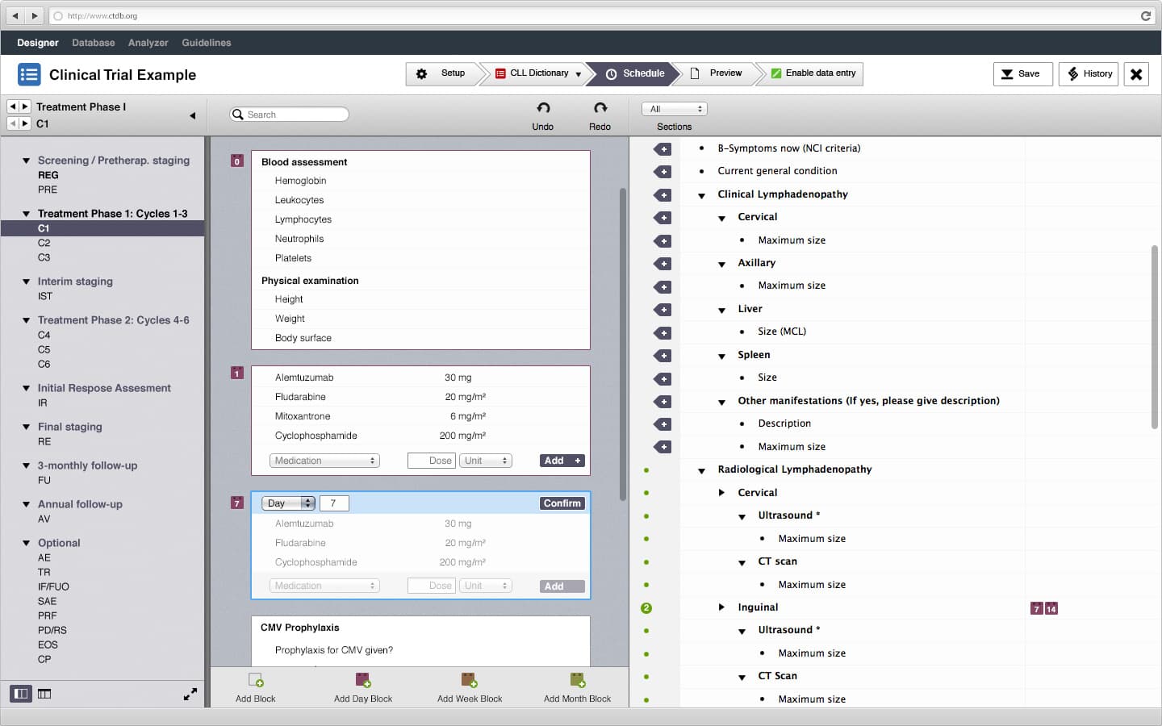Viewport: 1162px width, 726px height.
Task: Click the center panel vertical scrollbar
Action: tap(622, 343)
